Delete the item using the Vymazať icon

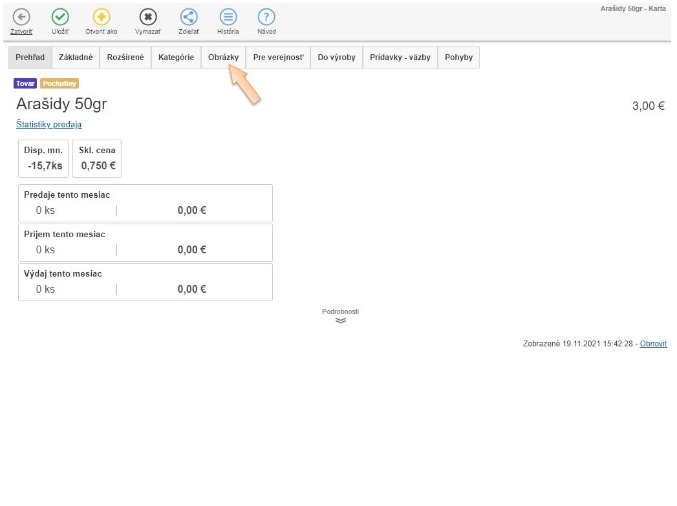(148, 17)
